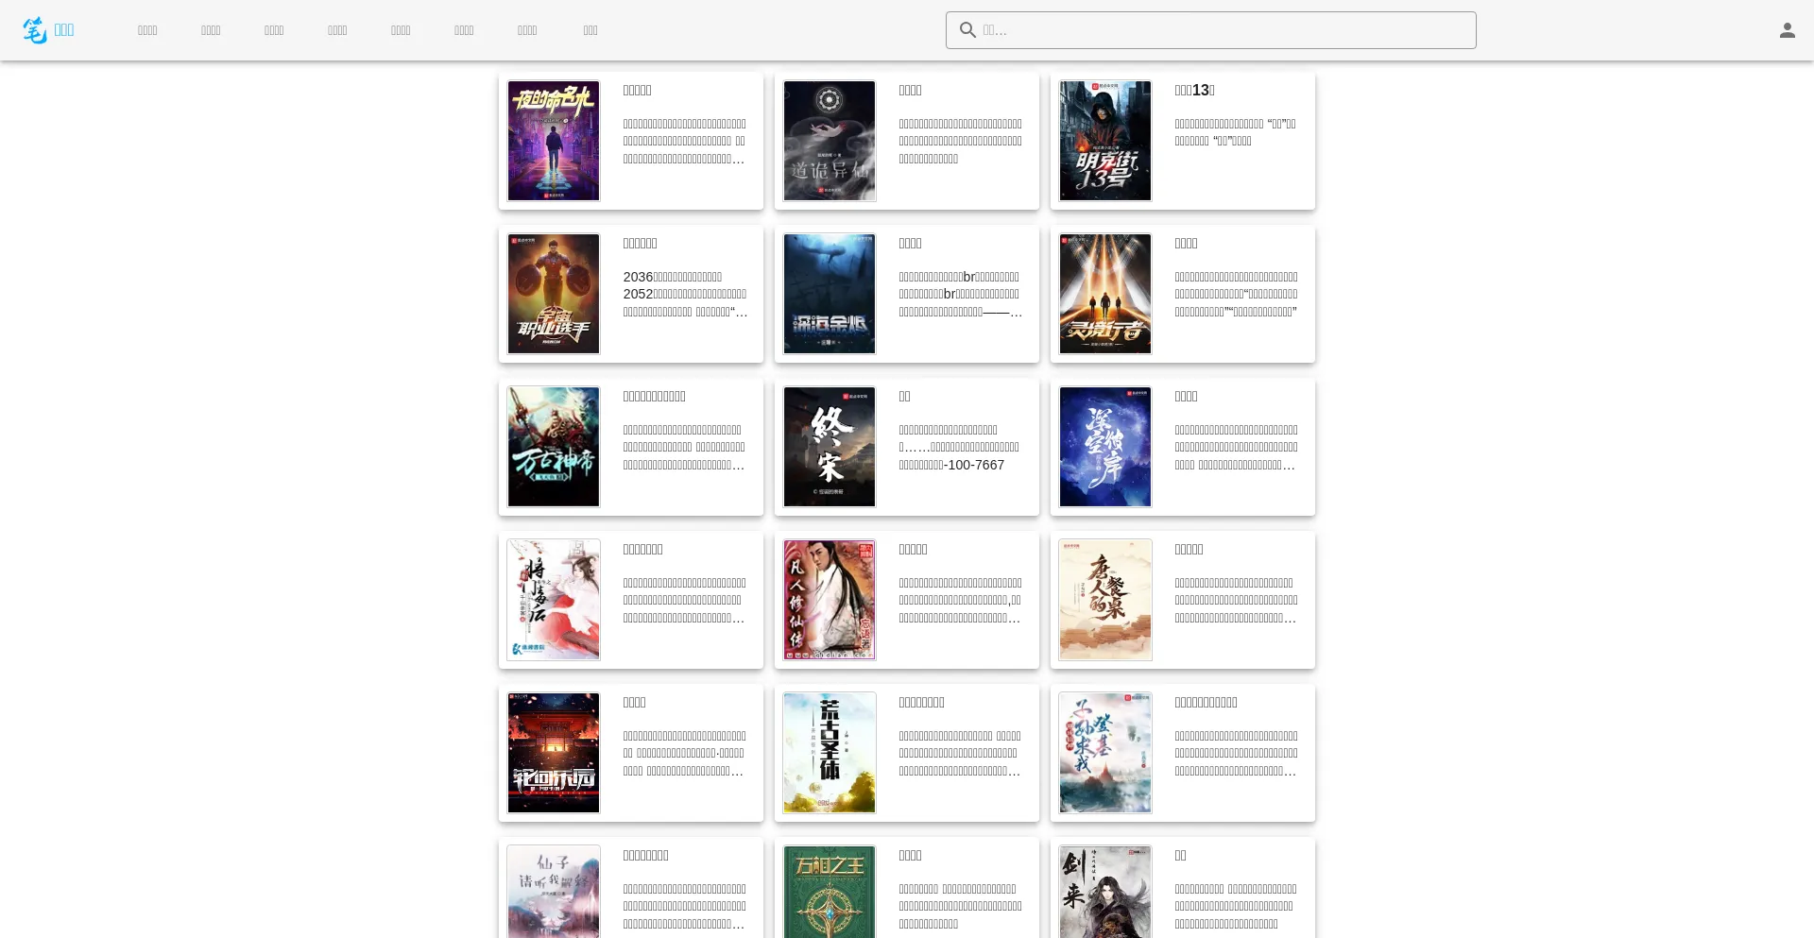
Task: Click the magnifier search icon
Action: (967, 30)
